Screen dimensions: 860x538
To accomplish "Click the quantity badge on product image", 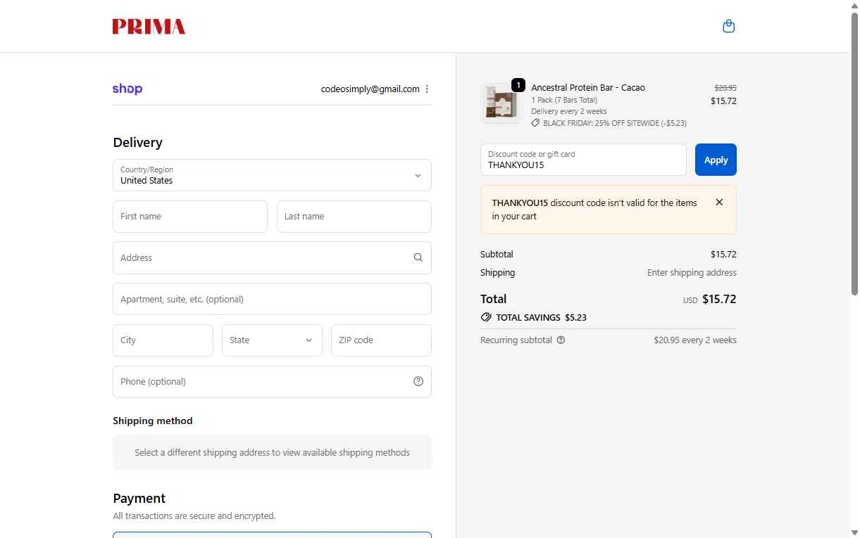I will [x=518, y=85].
